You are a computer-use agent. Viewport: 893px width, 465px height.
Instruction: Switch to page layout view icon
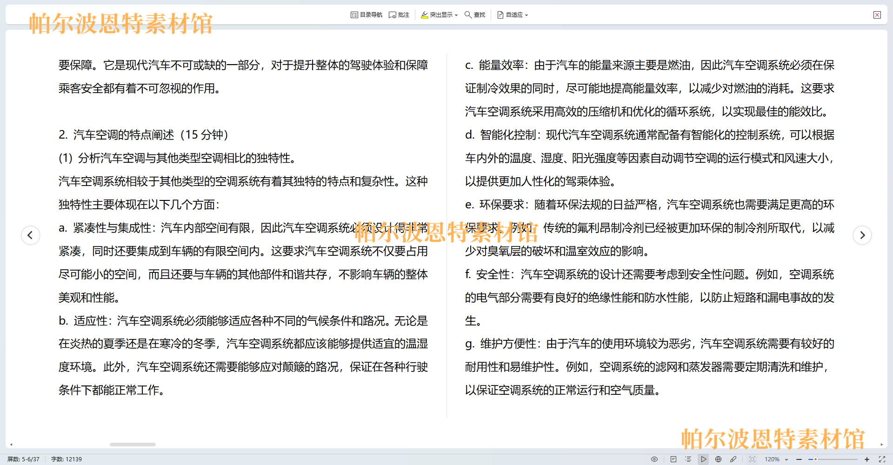click(x=673, y=459)
